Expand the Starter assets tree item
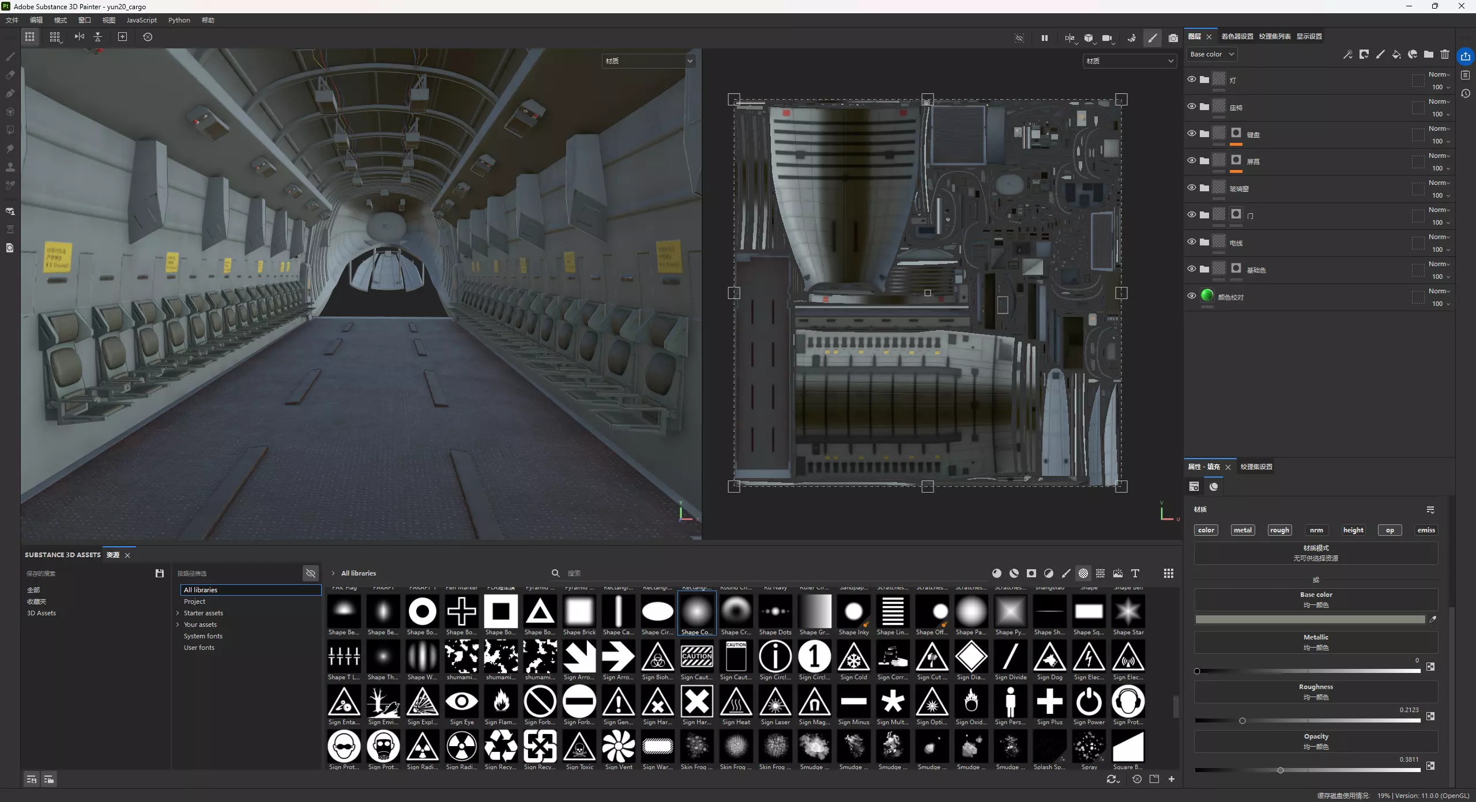Screen dimensions: 1476x802 click(178, 613)
